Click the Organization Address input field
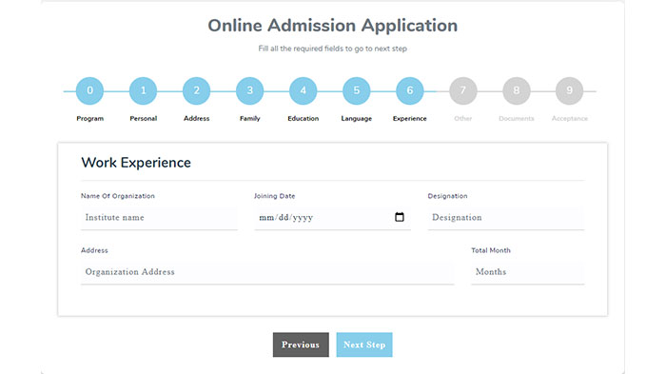 267,272
